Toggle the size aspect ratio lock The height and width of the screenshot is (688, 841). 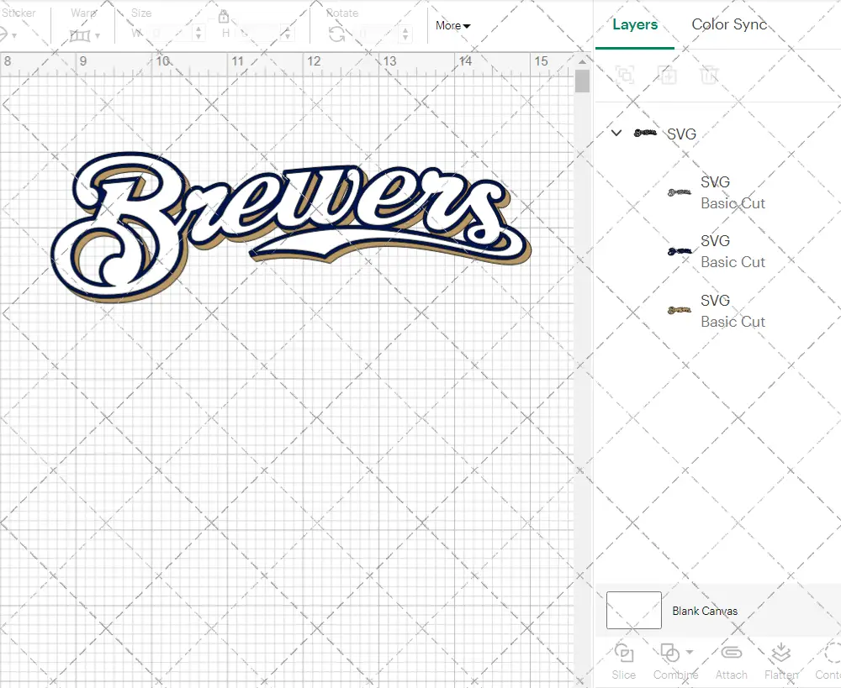pyautogui.click(x=224, y=17)
